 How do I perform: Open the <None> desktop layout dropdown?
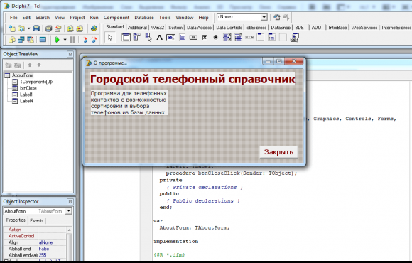[264, 17]
